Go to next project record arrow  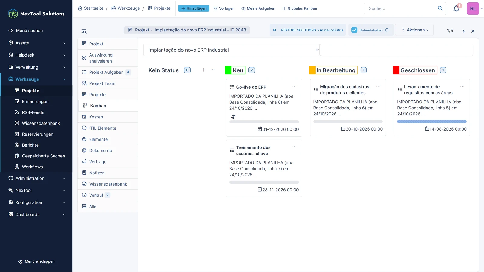(463, 31)
